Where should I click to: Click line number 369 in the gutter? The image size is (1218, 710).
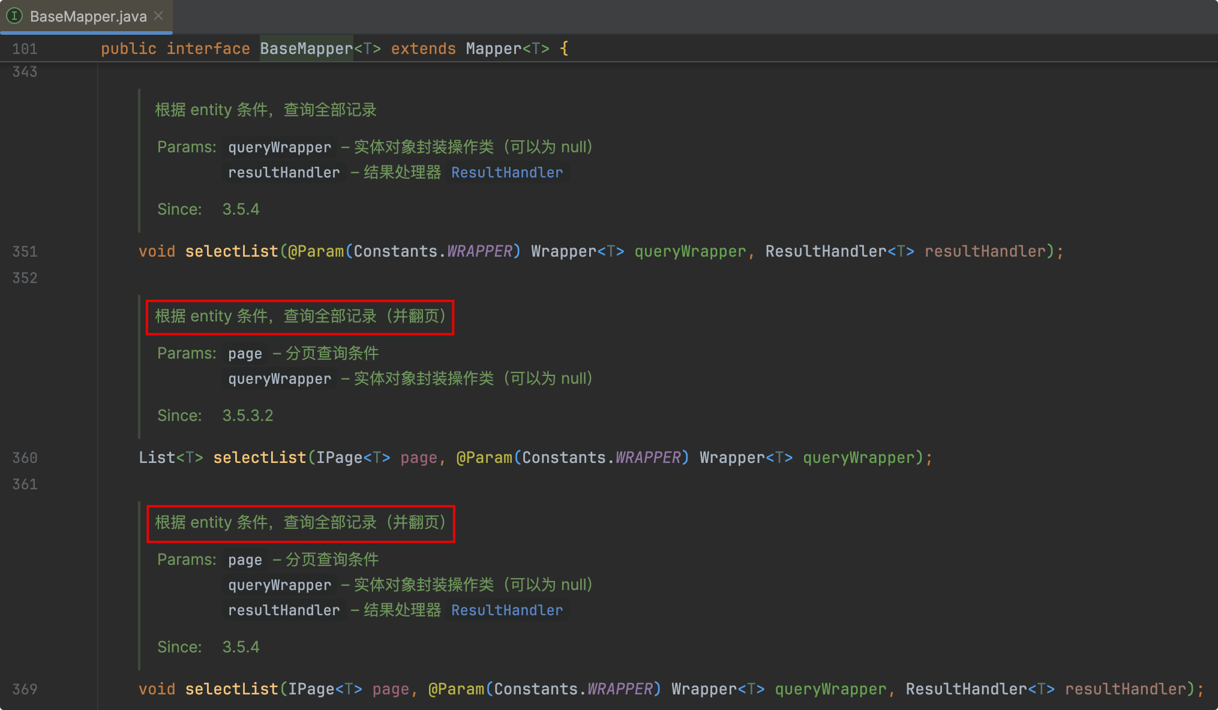pyautogui.click(x=25, y=690)
